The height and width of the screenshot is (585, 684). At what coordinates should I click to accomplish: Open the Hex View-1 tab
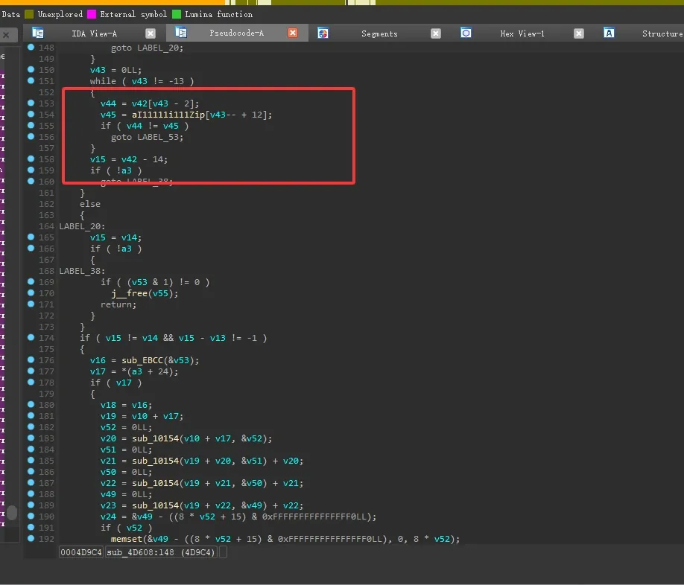(x=522, y=33)
